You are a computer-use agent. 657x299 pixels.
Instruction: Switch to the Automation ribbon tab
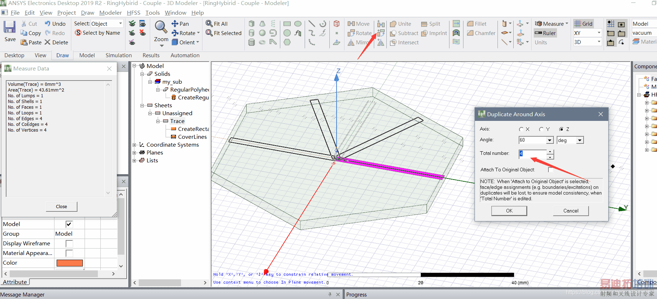185,55
